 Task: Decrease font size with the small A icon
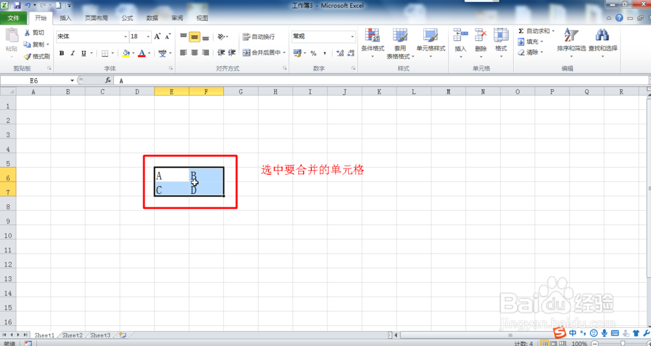[x=168, y=36]
